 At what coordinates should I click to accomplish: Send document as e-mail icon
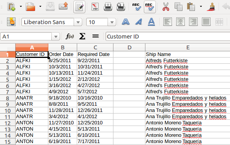click(x=63, y=7)
